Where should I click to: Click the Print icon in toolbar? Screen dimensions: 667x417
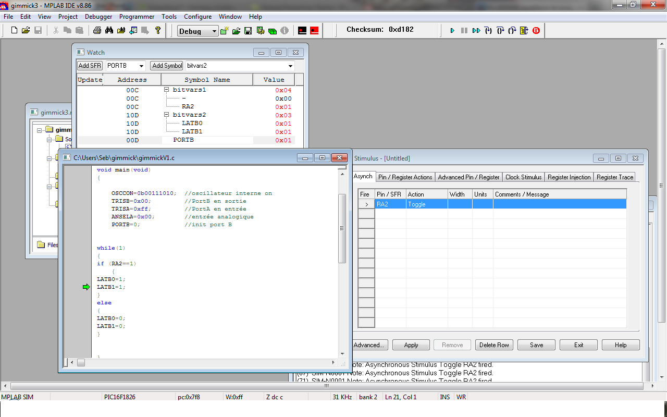97,31
